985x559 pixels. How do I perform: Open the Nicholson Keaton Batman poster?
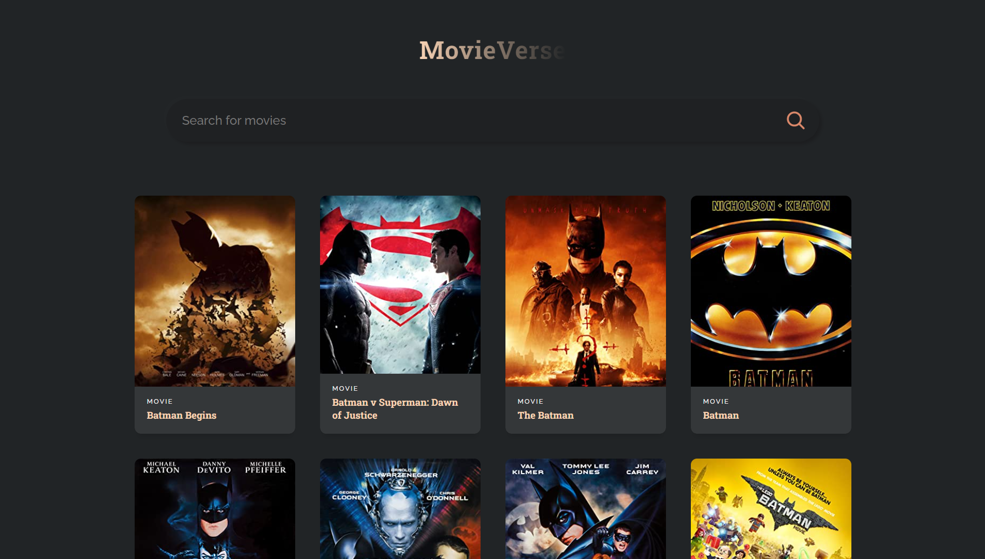(x=771, y=291)
